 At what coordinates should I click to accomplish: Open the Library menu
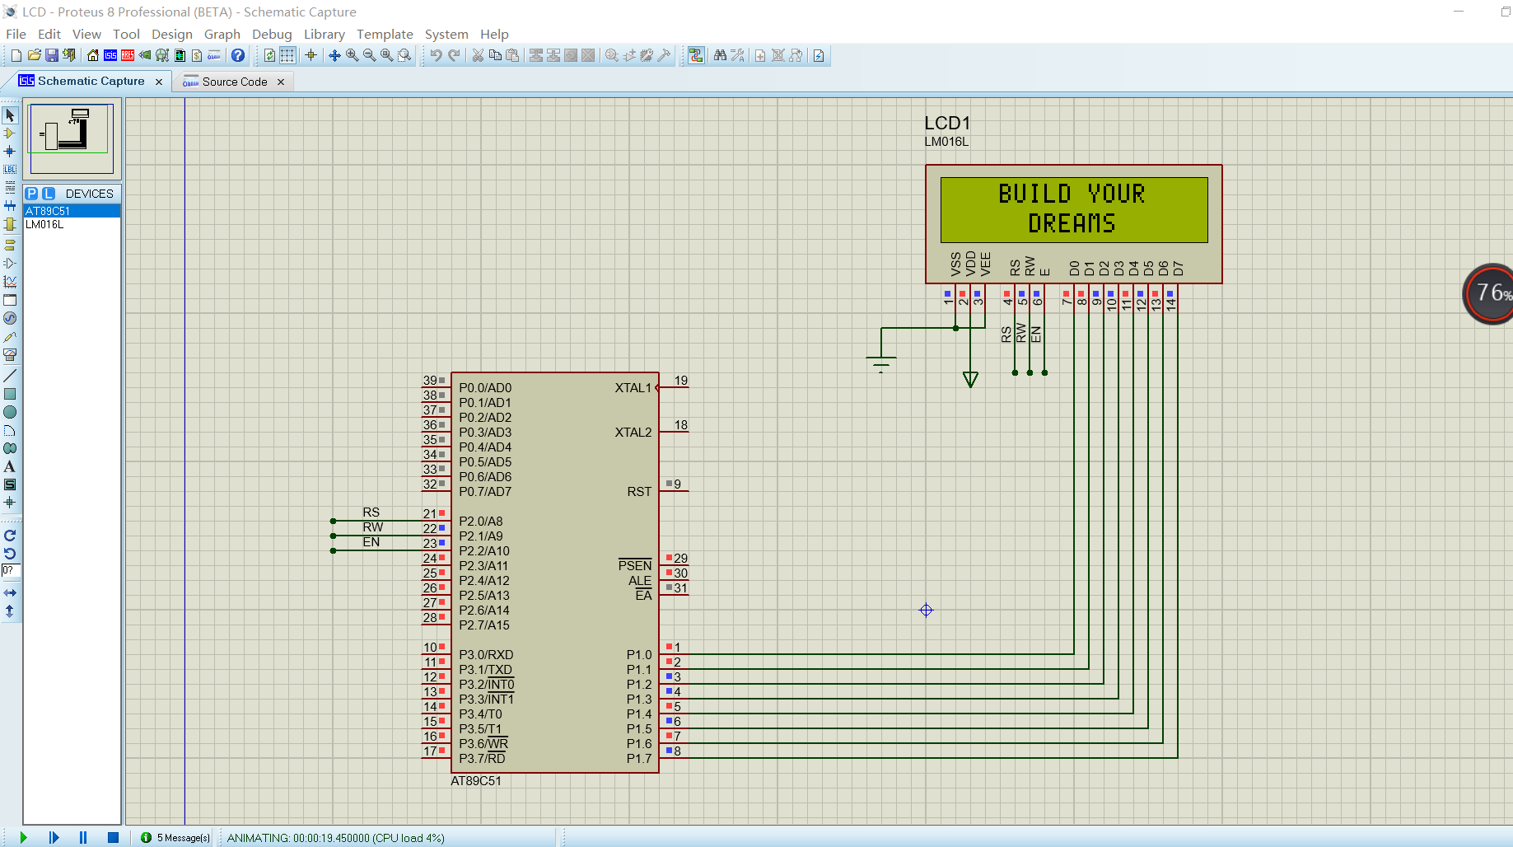(x=324, y=34)
